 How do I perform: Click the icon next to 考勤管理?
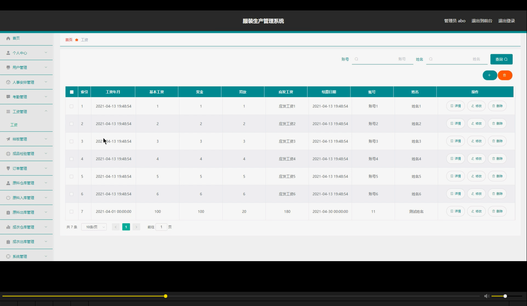tap(8, 97)
